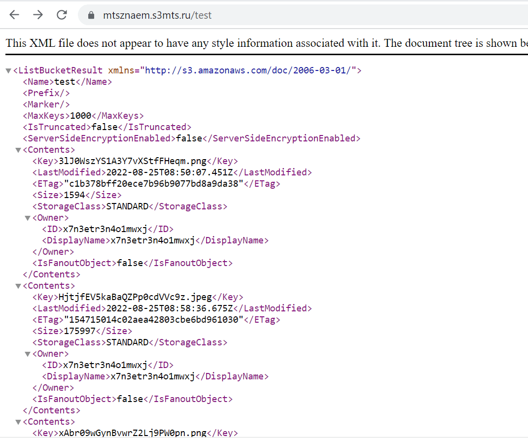Click StorageClass STANDARD of the first file
The width and height of the screenshot is (528, 438).
[x=127, y=206]
